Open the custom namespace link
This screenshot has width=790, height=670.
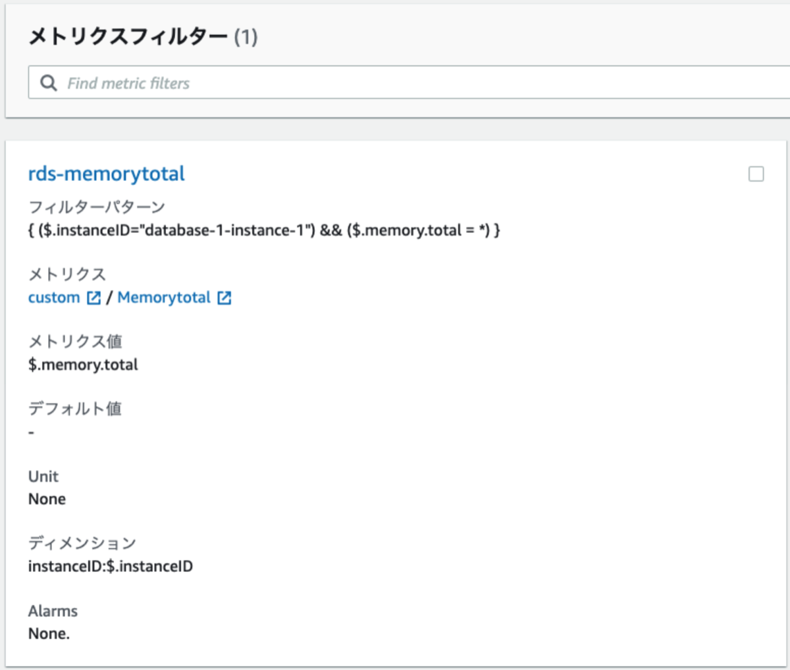pyautogui.click(x=54, y=297)
